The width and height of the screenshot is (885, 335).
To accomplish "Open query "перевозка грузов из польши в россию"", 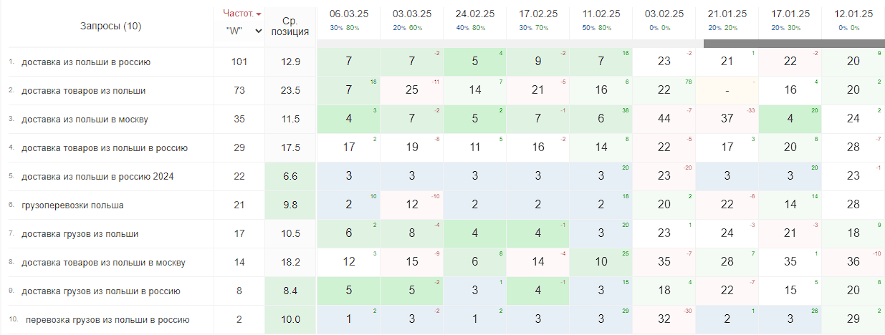I will tap(107, 320).
